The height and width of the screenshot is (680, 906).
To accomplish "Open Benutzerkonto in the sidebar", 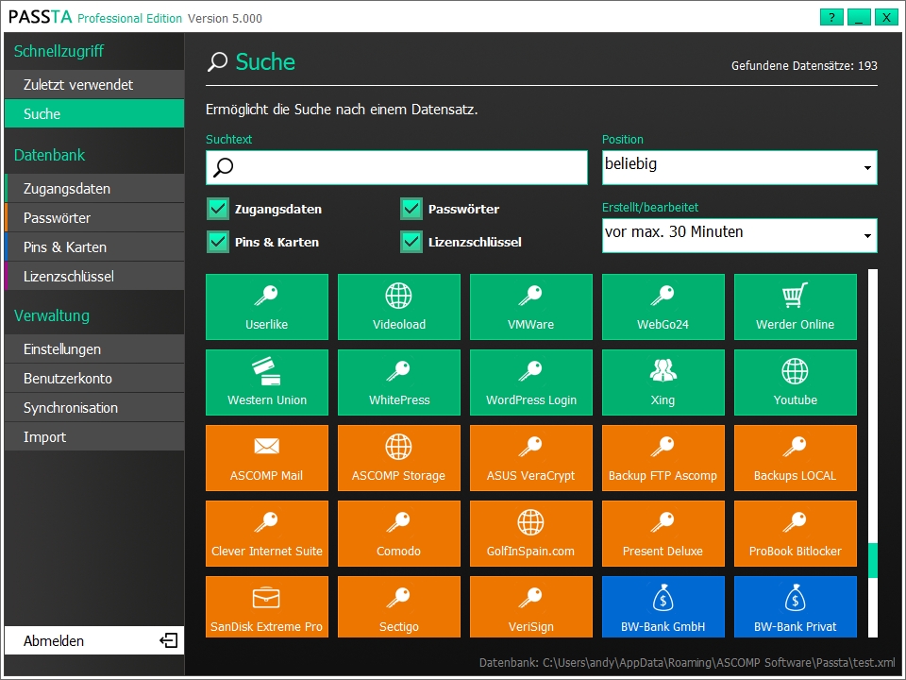I will pyautogui.click(x=94, y=379).
